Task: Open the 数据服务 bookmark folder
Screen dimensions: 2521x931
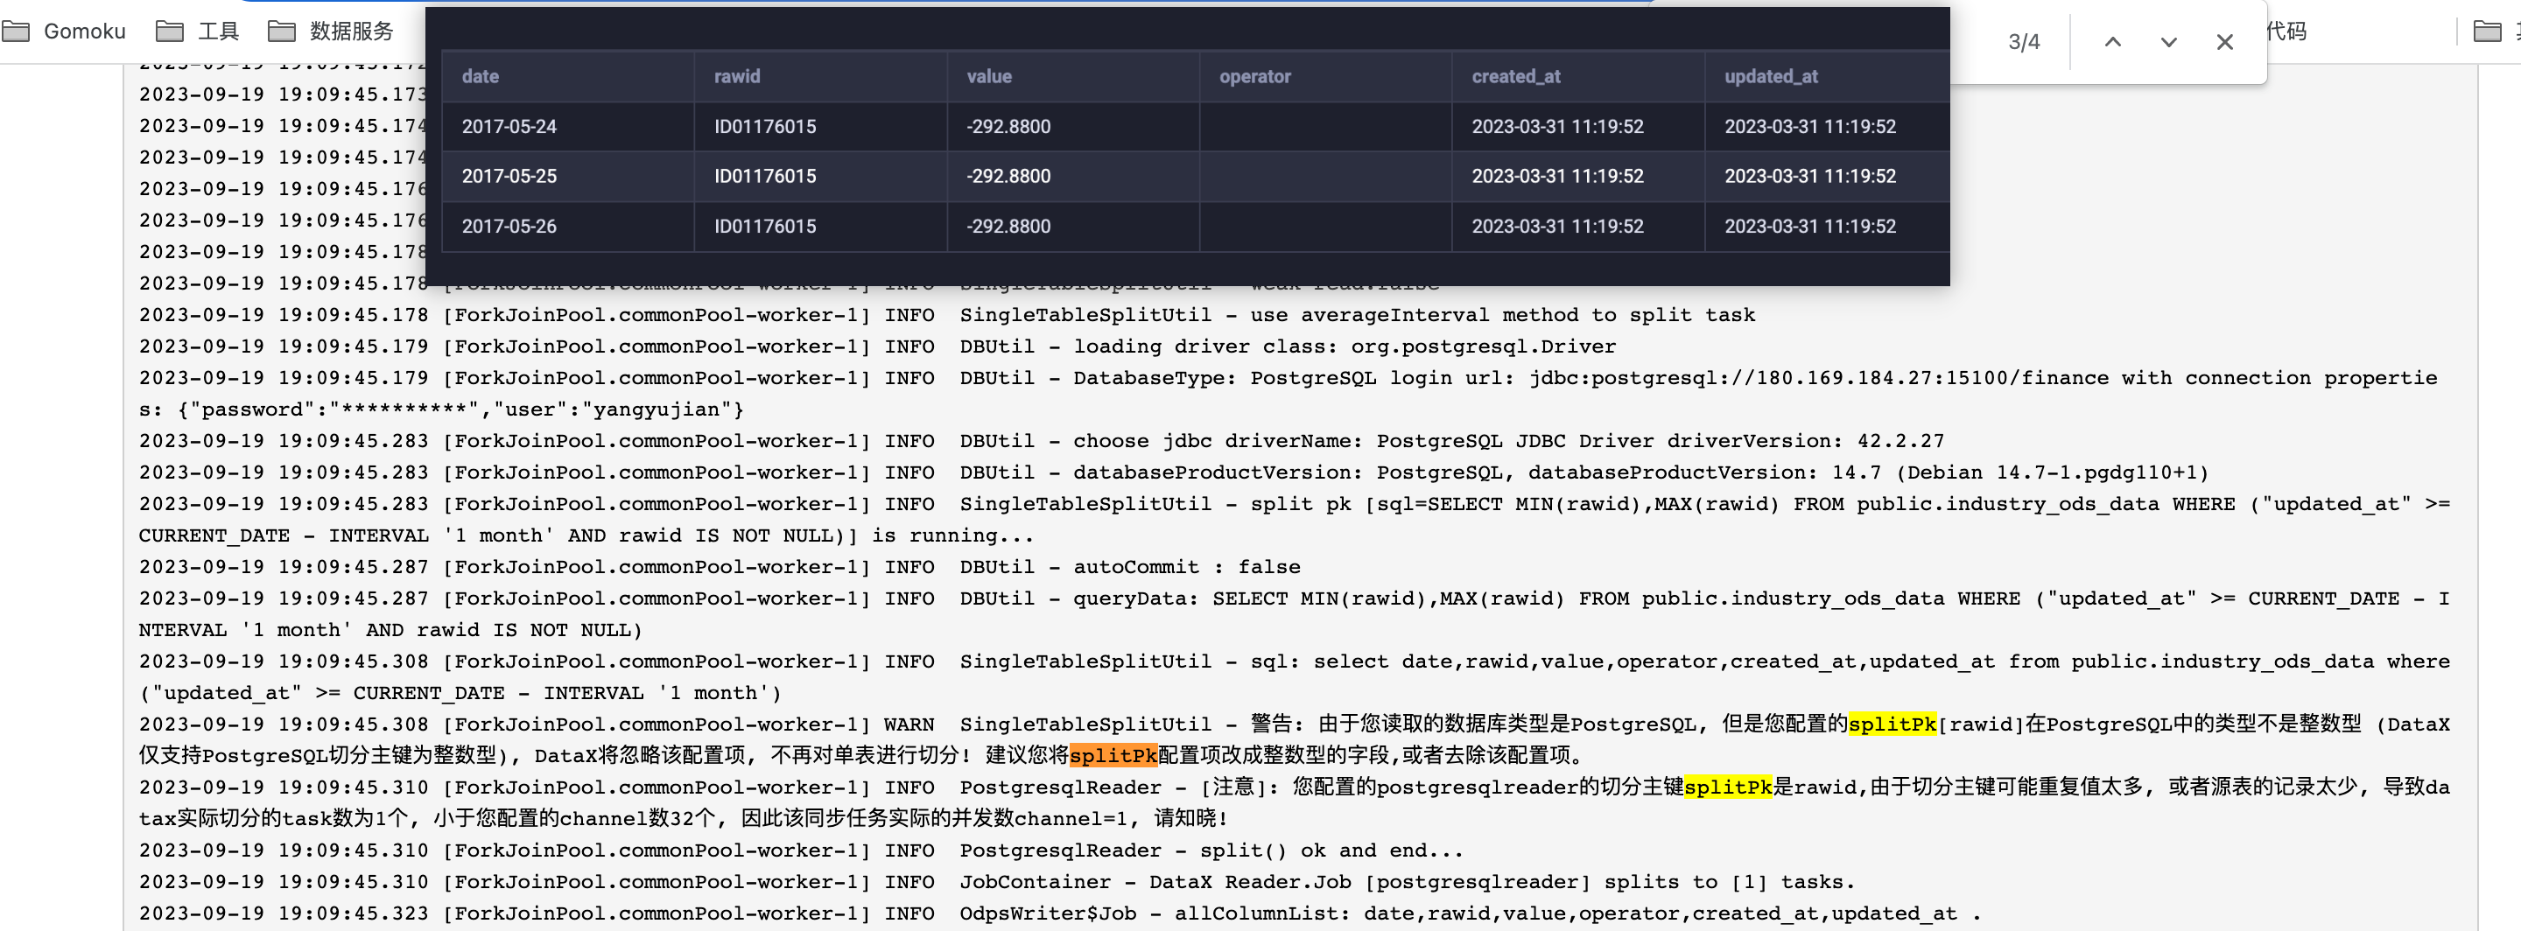Action: pyautogui.click(x=331, y=31)
